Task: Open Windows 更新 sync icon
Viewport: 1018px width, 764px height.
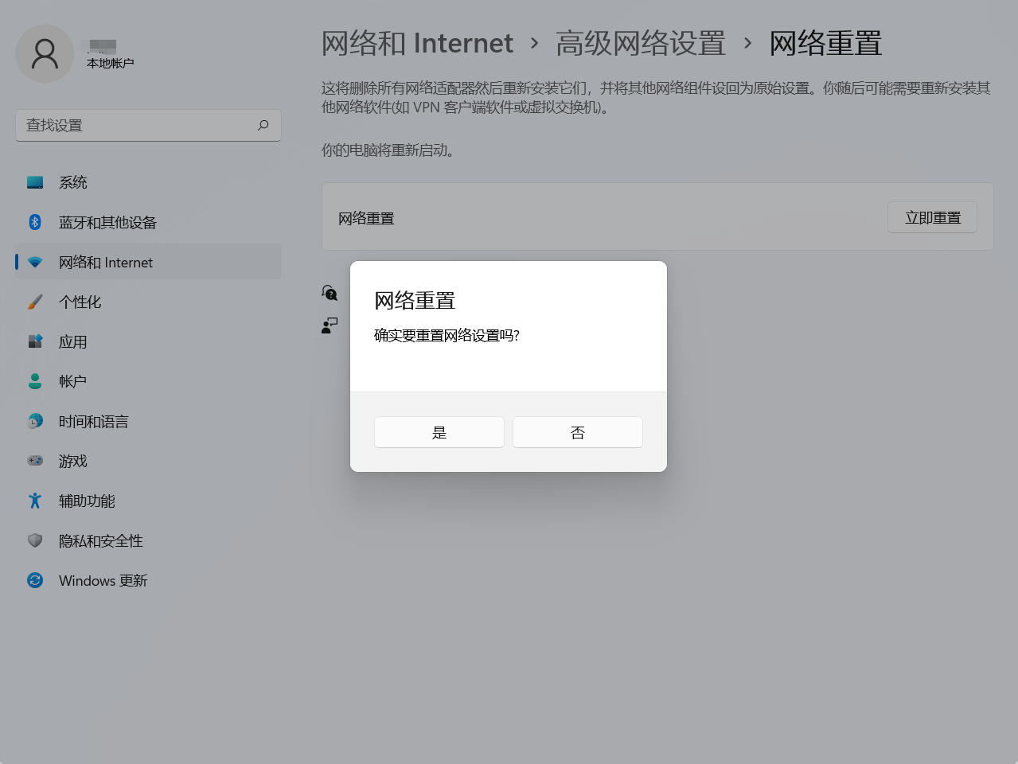Action: [x=35, y=580]
